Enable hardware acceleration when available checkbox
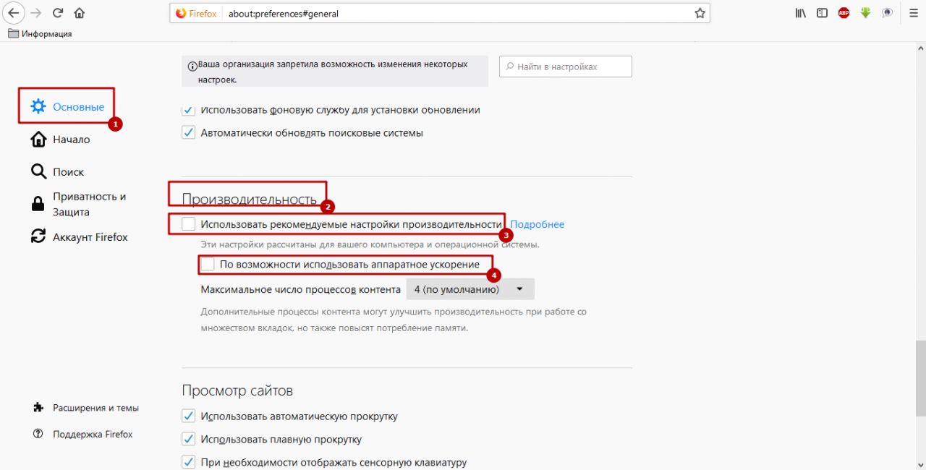The width and height of the screenshot is (926, 470). pyautogui.click(x=208, y=265)
